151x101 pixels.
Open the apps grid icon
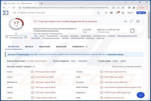point(111,13)
